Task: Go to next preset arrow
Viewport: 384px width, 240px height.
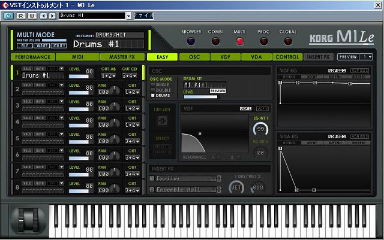Action: pyautogui.click(x=52, y=16)
